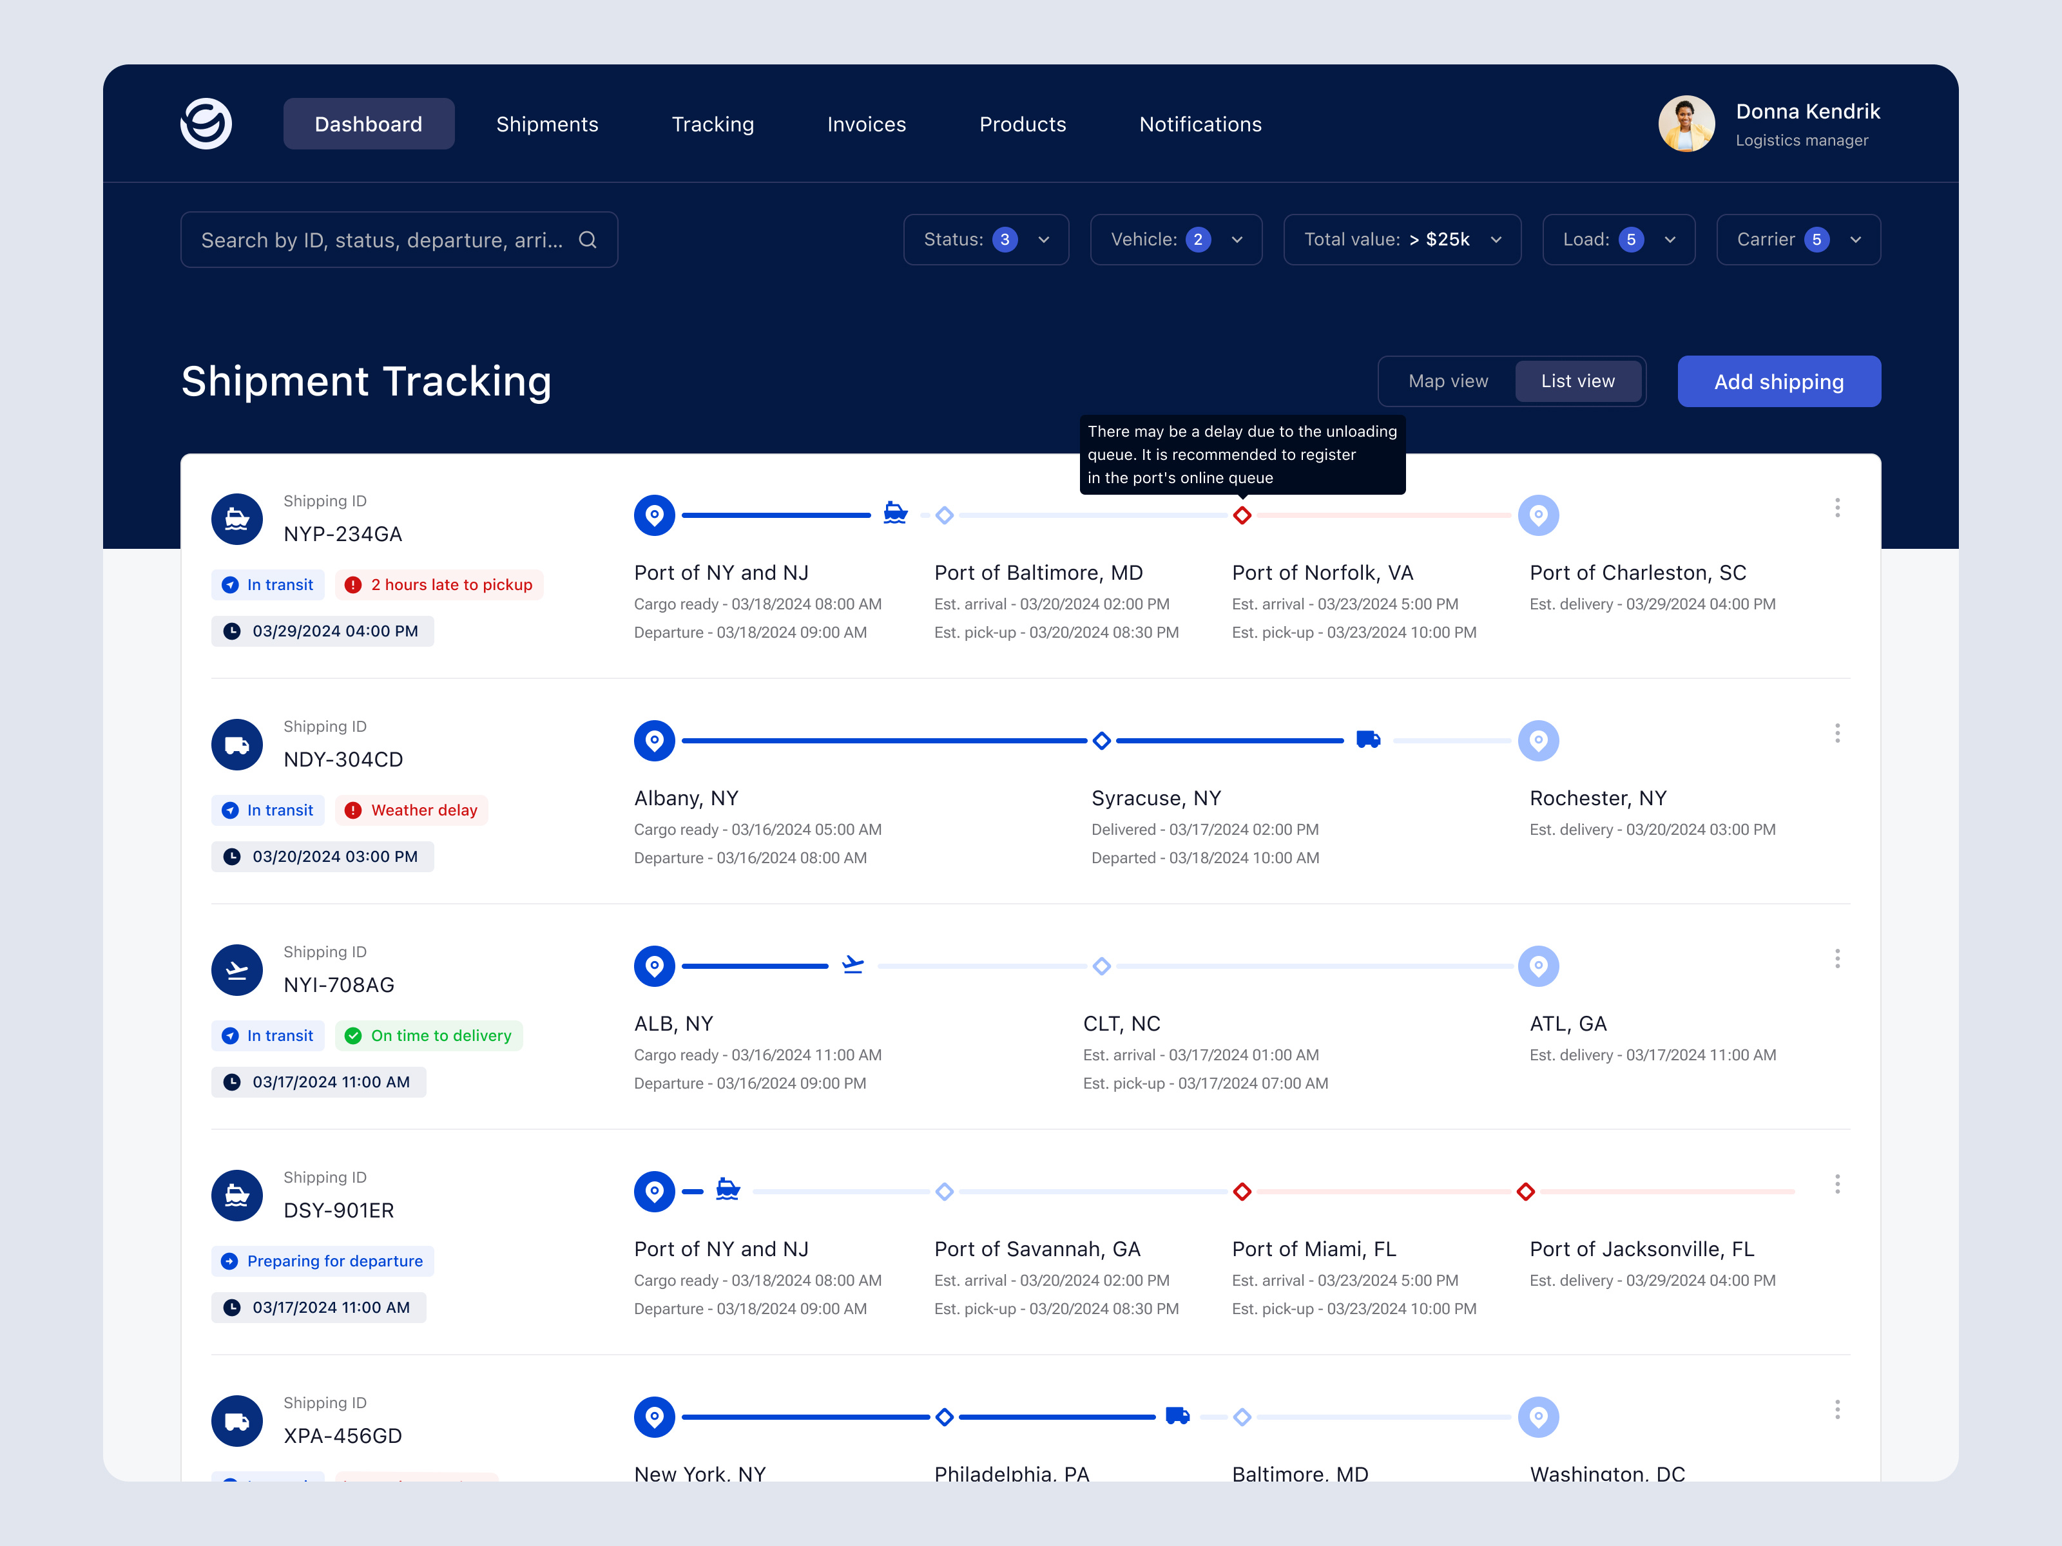Image resolution: width=2062 pixels, height=1546 pixels.
Task: Open the Status filter dropdown
Action: pos(985,240)
